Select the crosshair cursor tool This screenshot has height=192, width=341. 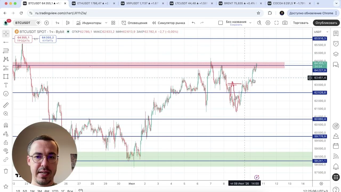coord(6,34)
